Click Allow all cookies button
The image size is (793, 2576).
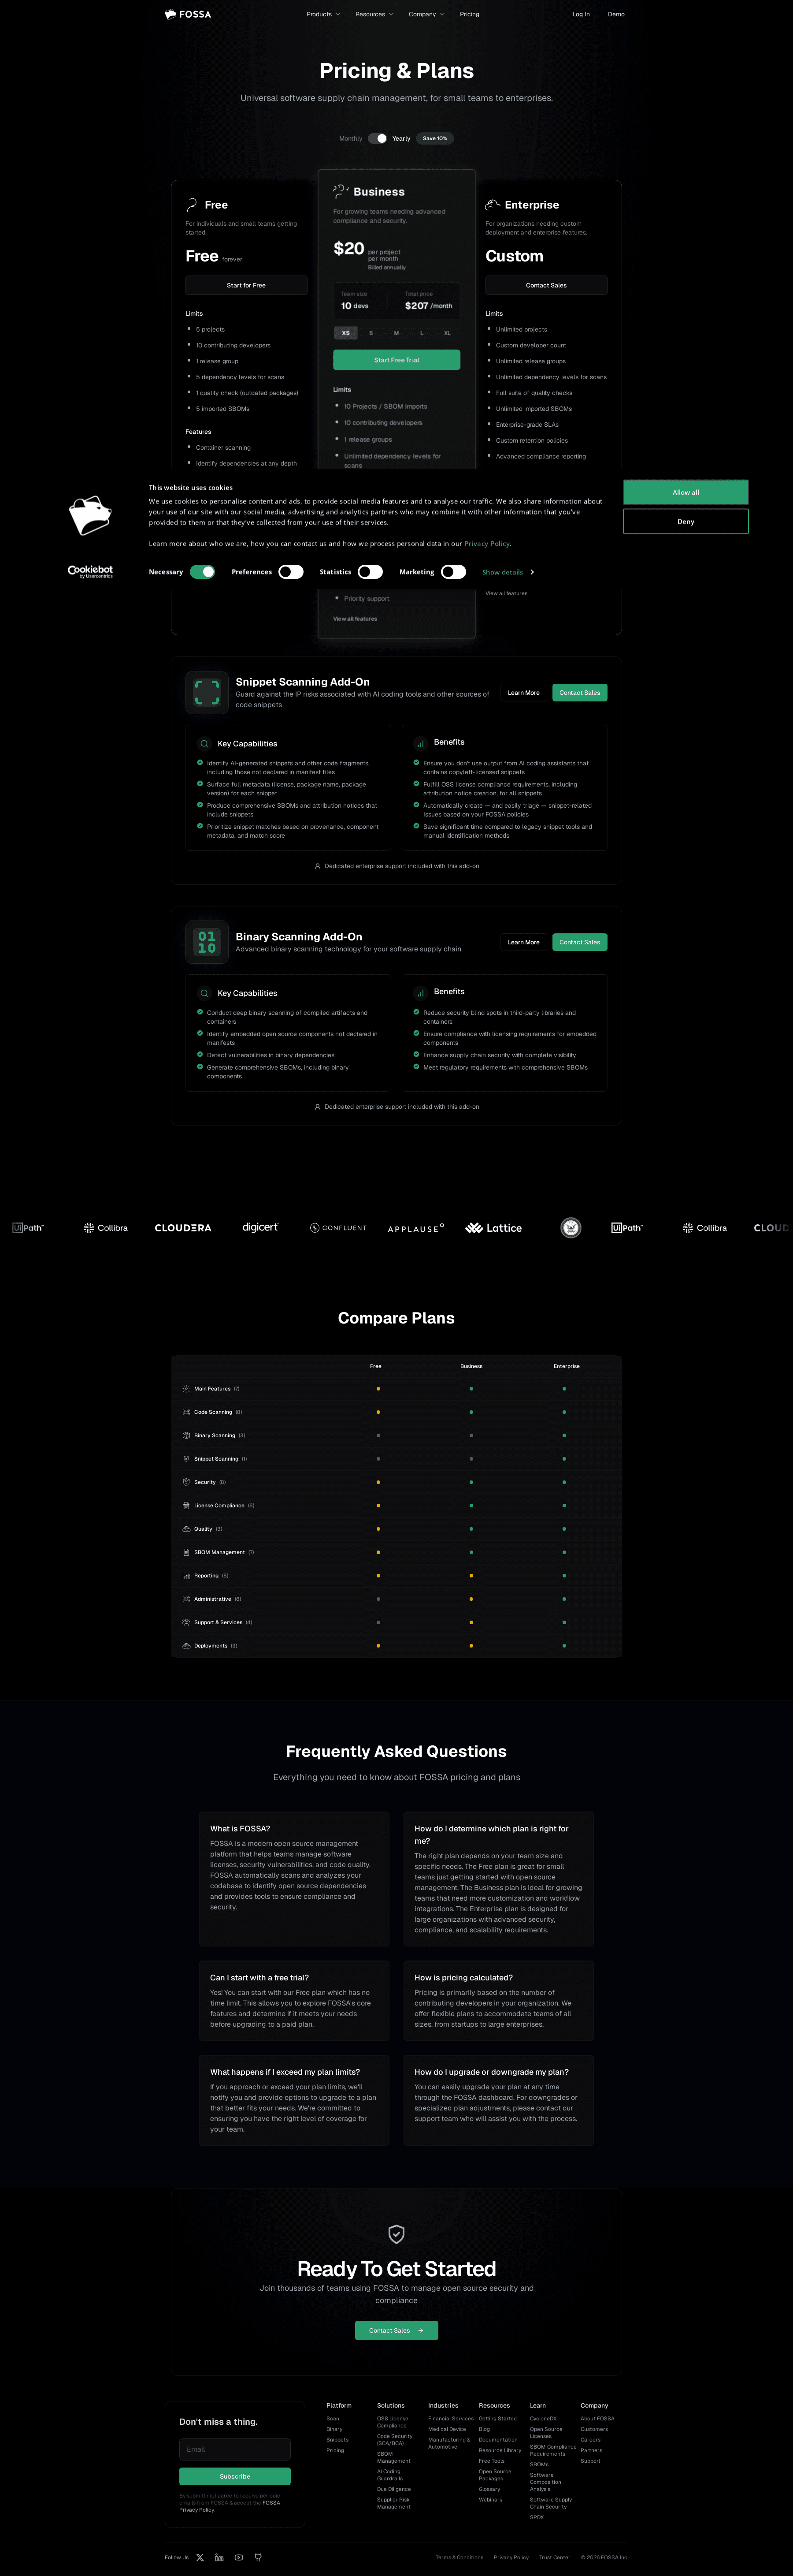pos(685,492)
